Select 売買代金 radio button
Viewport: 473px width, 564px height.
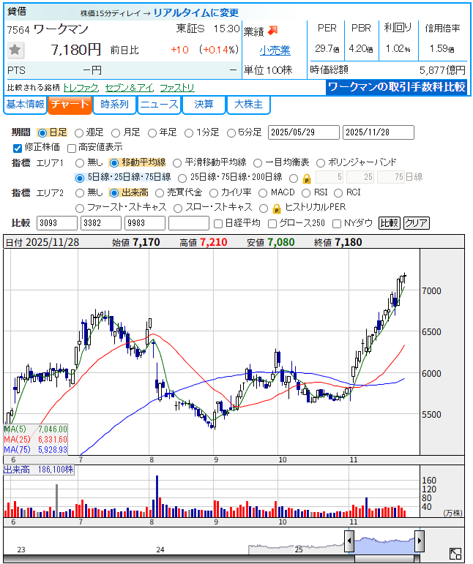pos(160,193)
